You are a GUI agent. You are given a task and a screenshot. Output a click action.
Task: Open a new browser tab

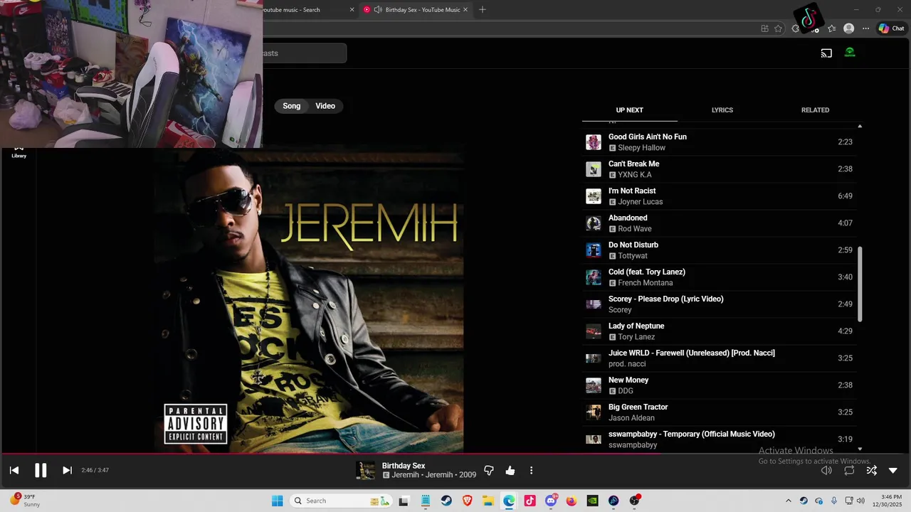(x=483, y=10)
